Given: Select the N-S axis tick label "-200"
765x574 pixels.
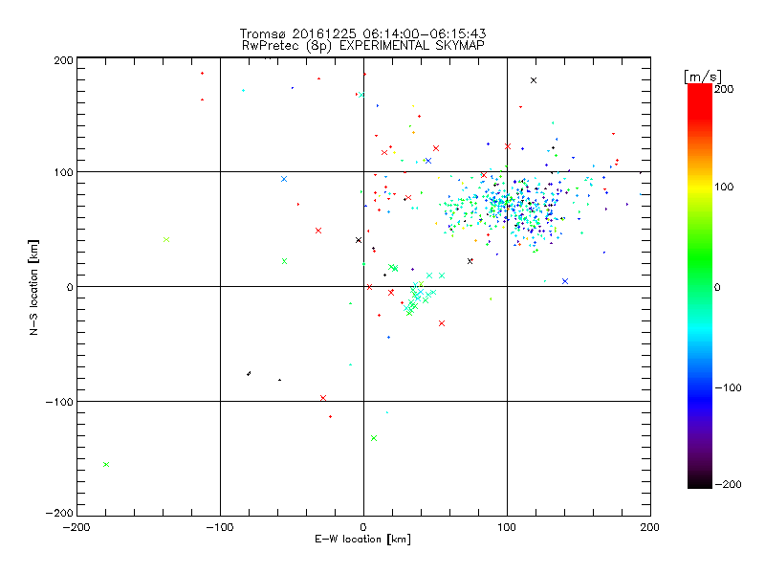Looking at the screenshot, I should (x=59, y=513).
